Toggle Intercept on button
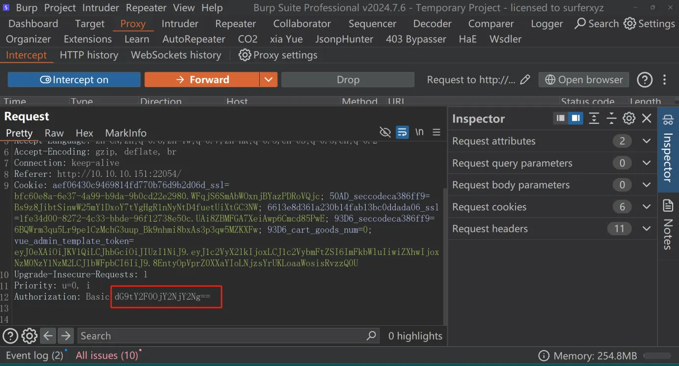 (x=74, y=80)
